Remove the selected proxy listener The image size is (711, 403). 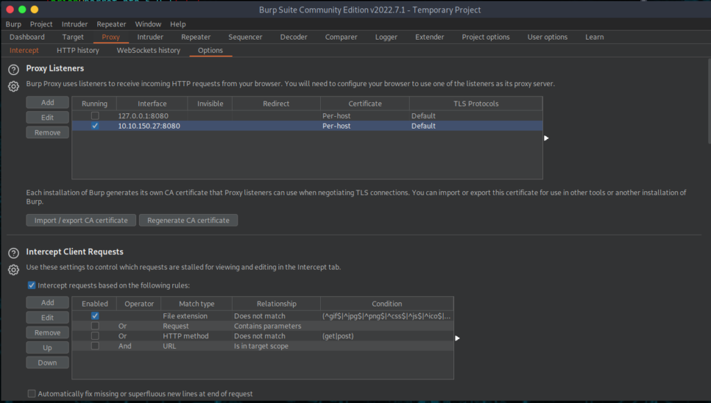[x=48, y=133]
